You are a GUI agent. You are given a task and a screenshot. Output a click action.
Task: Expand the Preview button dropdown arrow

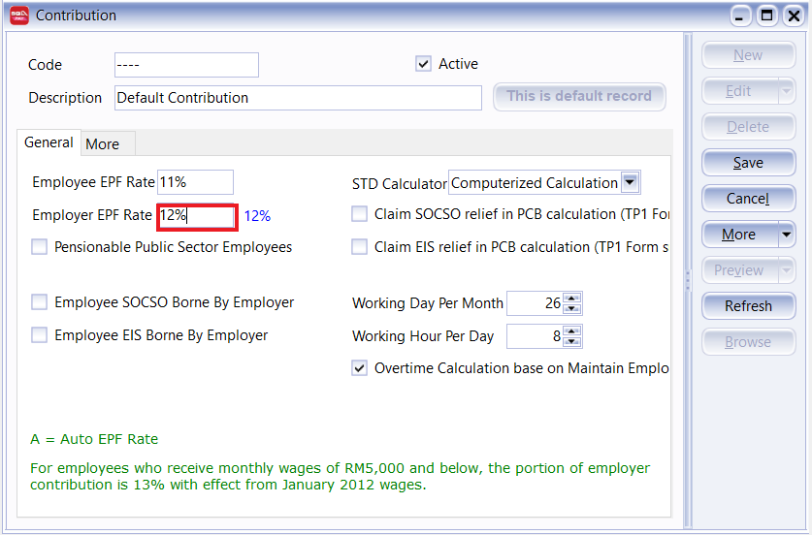point(787,270)
